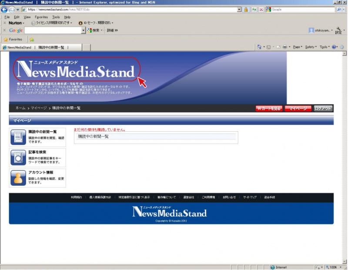
Task: Open the Favorites menu
Action: [x=41, y=17]
